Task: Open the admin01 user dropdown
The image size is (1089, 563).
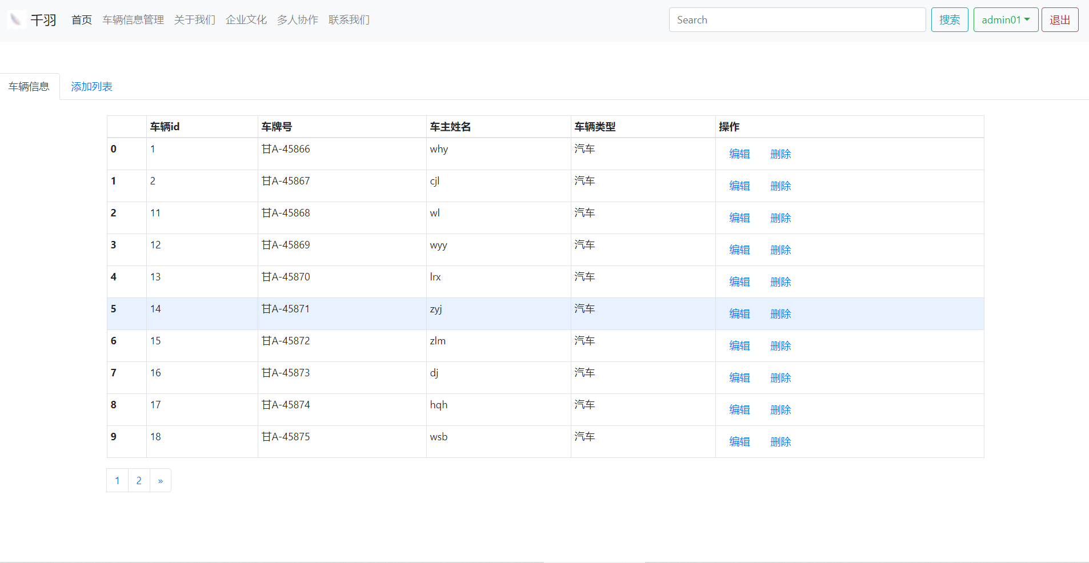Action: point(1006,20)
